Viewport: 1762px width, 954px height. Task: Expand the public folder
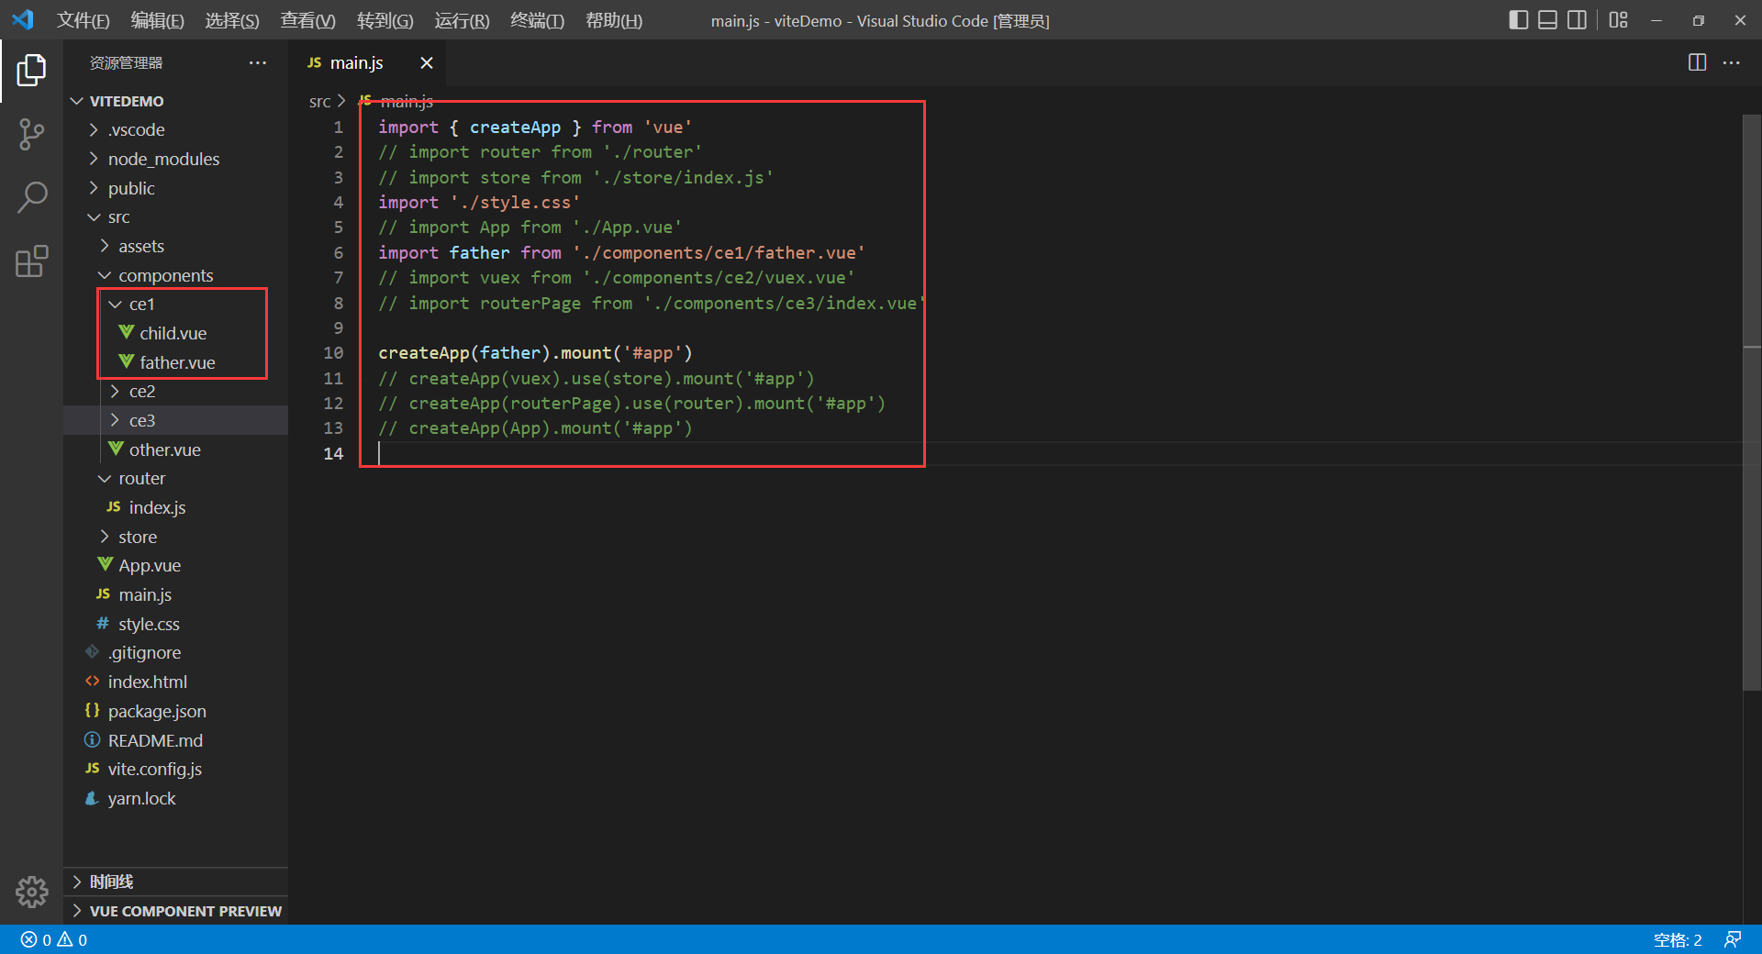click(175, 188)
